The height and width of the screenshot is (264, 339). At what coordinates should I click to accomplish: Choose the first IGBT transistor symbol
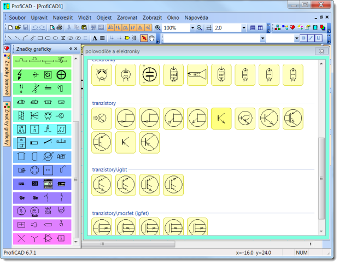102,185
